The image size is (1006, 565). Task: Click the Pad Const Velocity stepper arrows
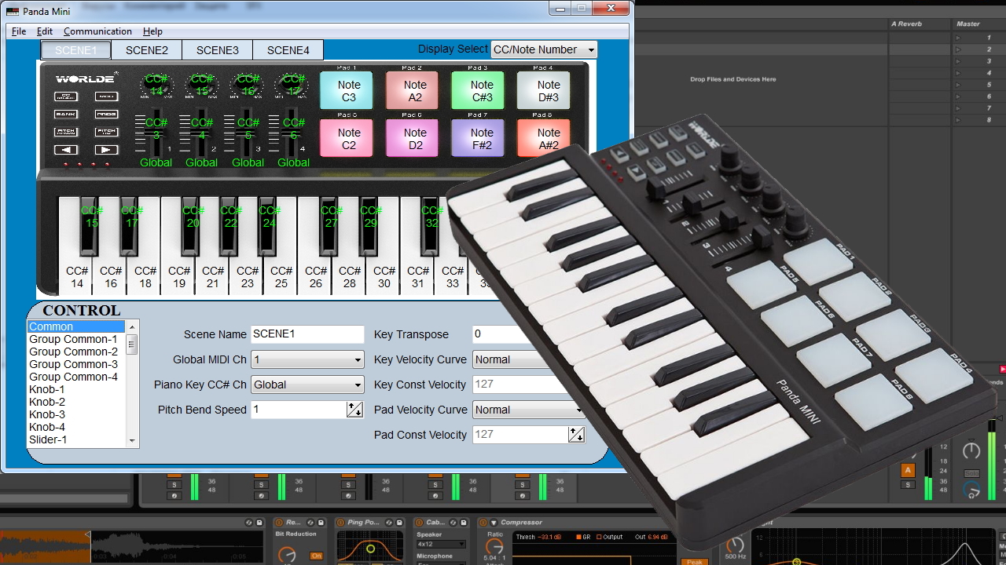tap(576, 435)
